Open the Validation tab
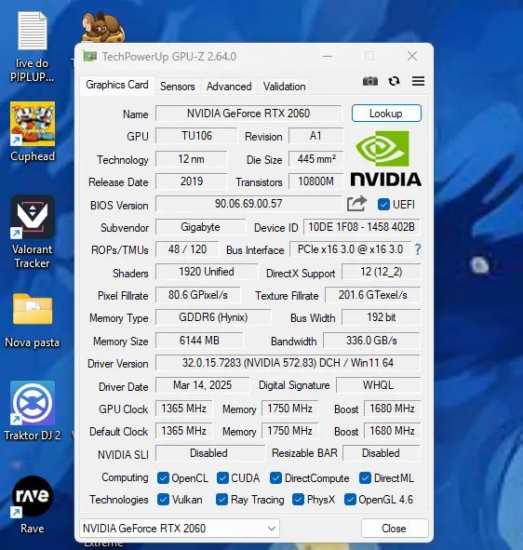The width and height of the screenshot is (523, 550). pos(285,87)
